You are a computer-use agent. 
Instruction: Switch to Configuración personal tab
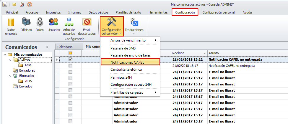tap(219, 12)
